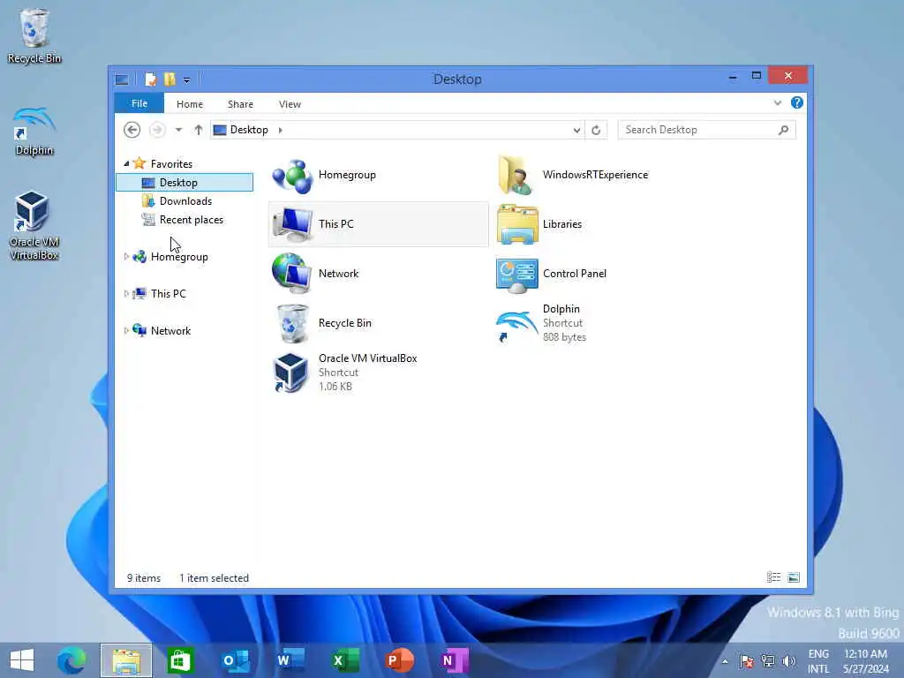Viewport: 904px width, 678px height.
Task: Open address bar history dropdown
Action: pyautogui.click(x=576, y=131)
